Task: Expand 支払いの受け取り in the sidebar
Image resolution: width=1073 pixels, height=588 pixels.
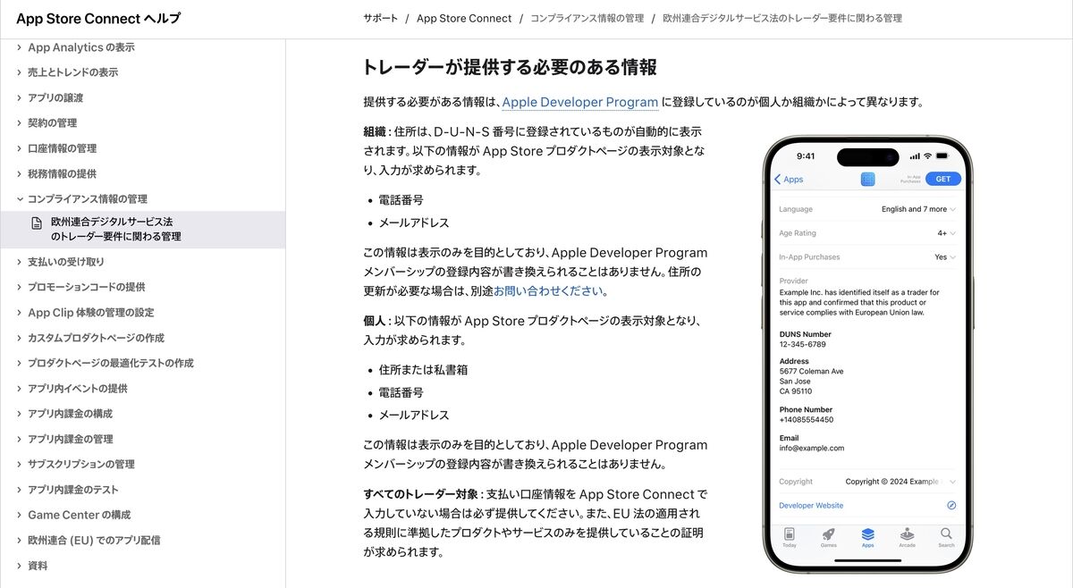Action: point(66,262)
